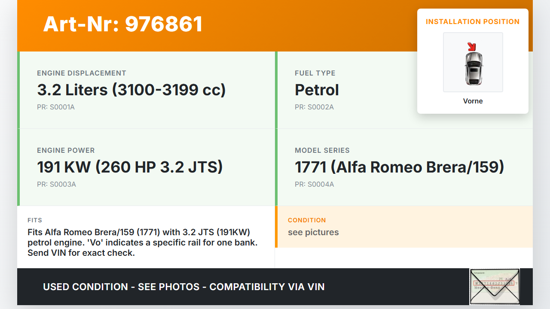Click PR code S0004A

point(314,184)
